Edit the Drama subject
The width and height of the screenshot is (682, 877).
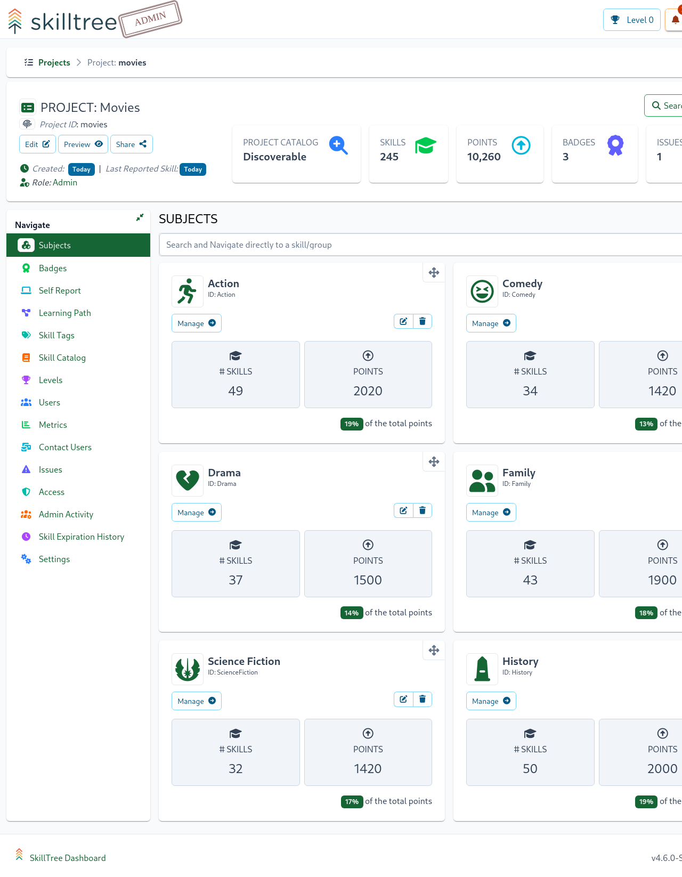coord(403,510)
